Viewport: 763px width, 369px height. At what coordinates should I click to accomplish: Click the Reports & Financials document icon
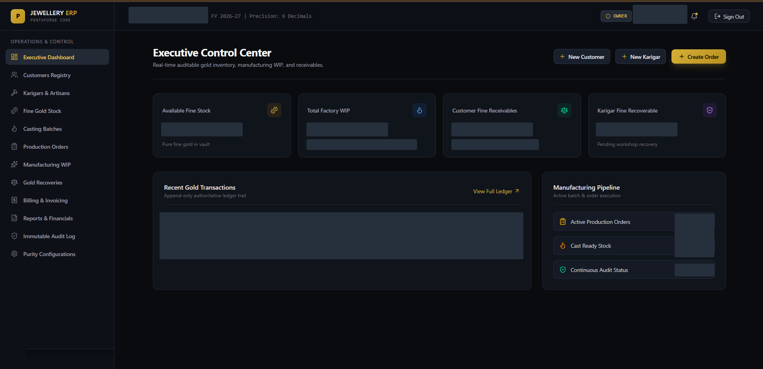pyautogui.click(x=14, y=218)
